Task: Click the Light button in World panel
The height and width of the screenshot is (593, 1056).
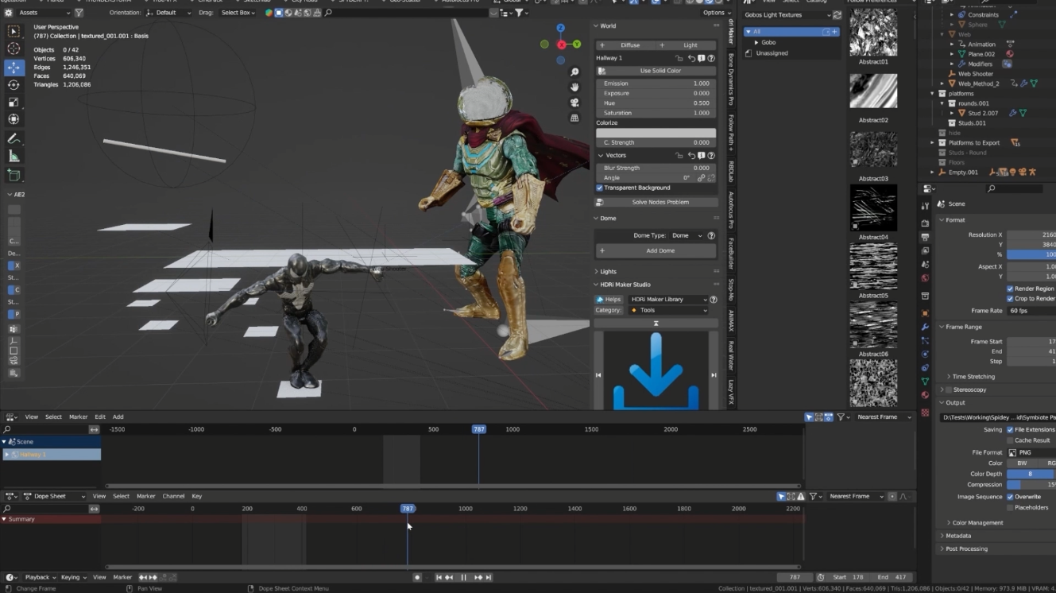Action: click(687, 45)
